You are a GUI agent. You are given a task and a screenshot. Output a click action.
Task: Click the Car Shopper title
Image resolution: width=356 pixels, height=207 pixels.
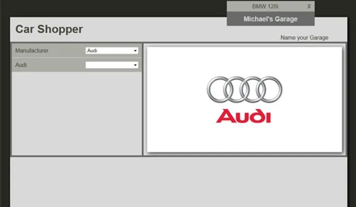pyautogui.click(x=49, y=29)
